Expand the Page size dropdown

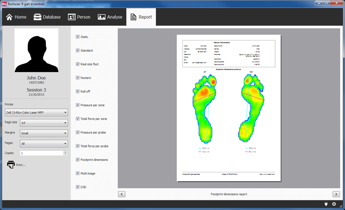(44, 123)
